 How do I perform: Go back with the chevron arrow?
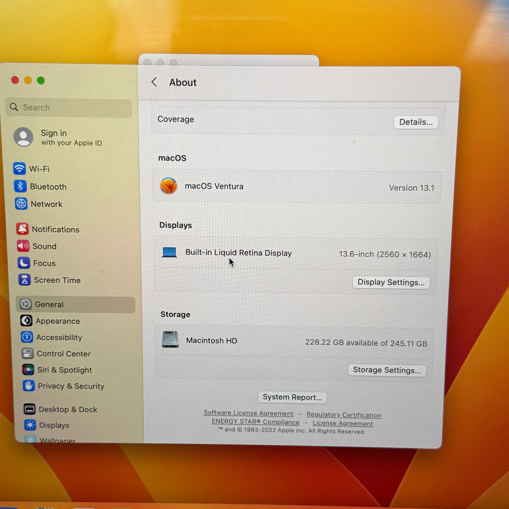pyautogui.click(x=154, y=82)
